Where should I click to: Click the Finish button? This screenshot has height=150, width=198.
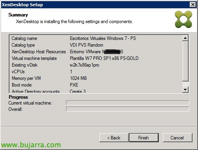144,137
